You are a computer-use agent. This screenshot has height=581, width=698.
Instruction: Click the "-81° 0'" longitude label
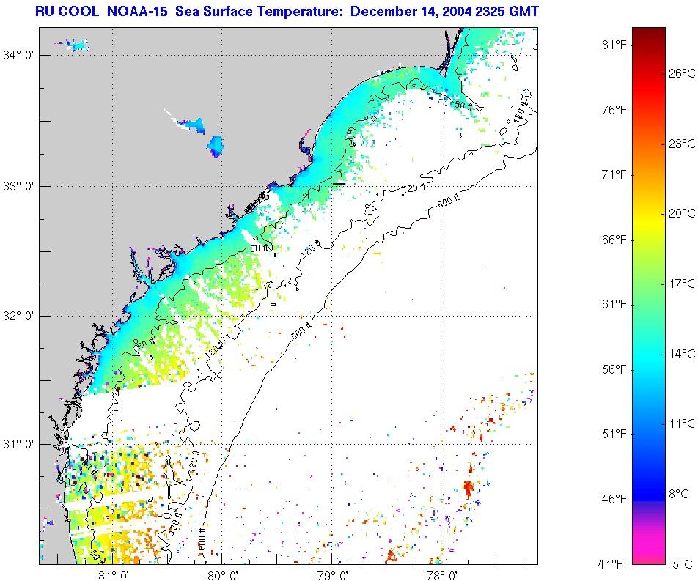(x=111, y=576)
